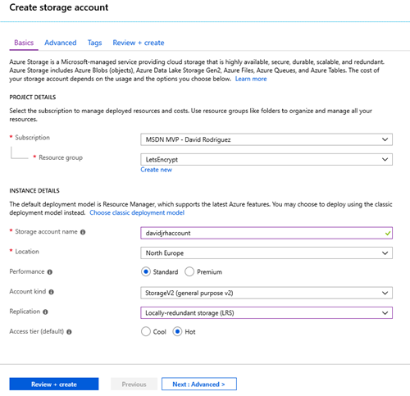Click Choose classic deployment model link

tap(137, 212)
